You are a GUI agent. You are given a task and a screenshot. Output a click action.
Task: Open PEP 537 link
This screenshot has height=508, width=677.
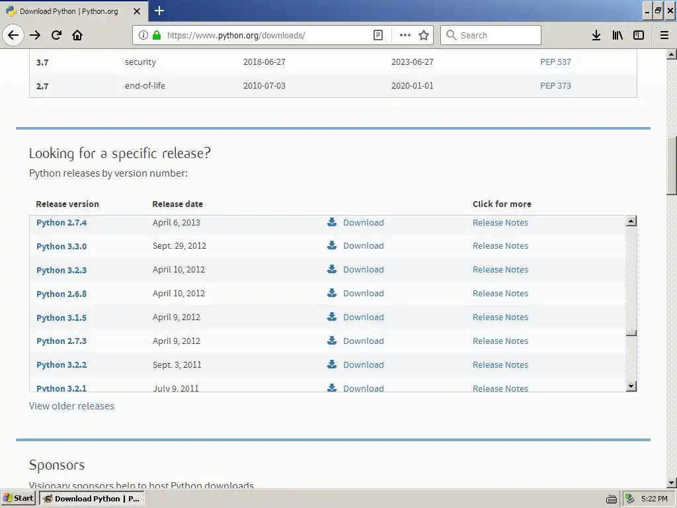(555, 62)
